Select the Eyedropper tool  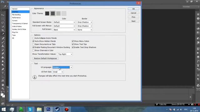click(3, 34)
